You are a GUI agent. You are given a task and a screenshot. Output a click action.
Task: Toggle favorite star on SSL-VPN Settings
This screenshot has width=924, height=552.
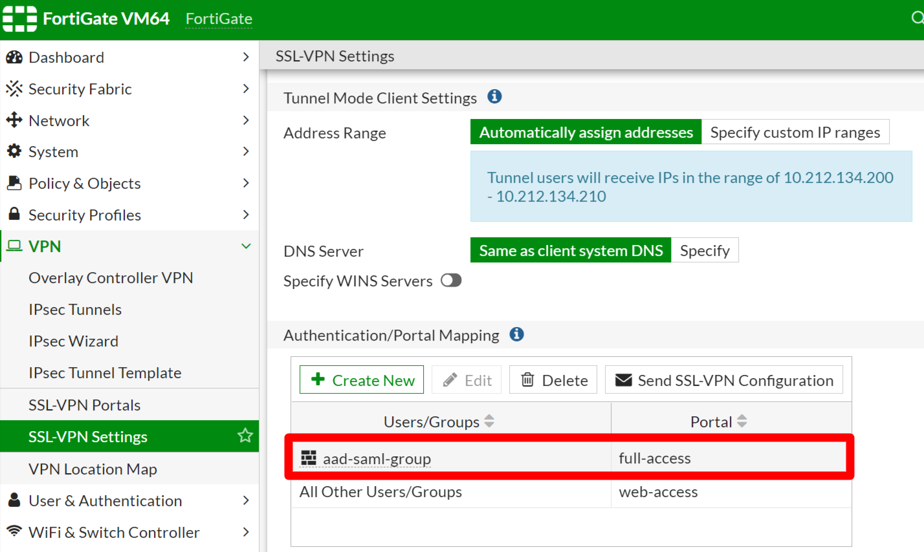245,436
